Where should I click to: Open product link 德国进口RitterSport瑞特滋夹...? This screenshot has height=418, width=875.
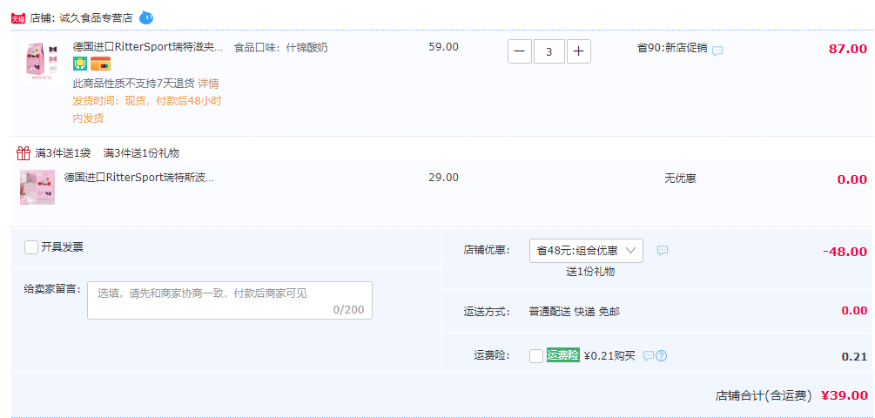pos(148,47)
